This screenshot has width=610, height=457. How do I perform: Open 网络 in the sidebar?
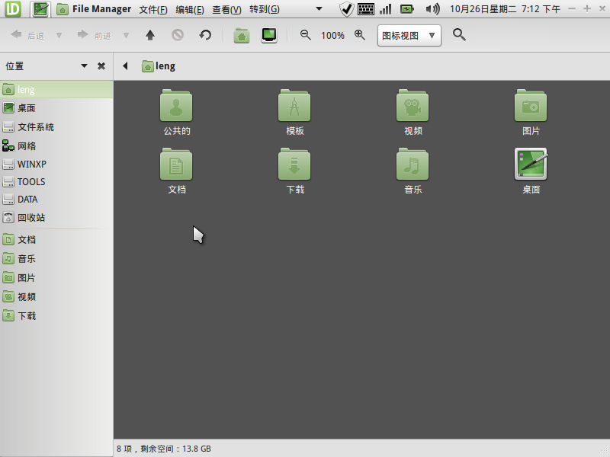pos(56,145)
